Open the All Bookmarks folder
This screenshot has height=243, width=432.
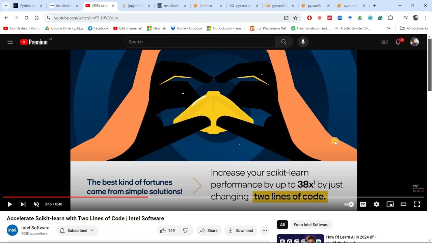413,28
